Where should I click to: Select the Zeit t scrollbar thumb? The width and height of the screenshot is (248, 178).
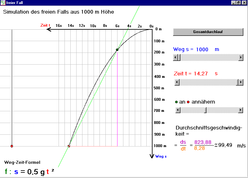[x=237, y=82]
